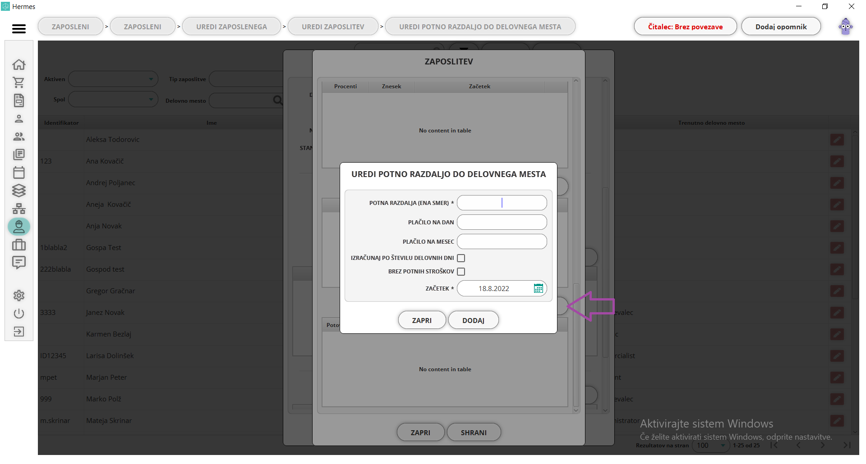
Task: Open the people group sidebar icon
Action: click(19, 136)
